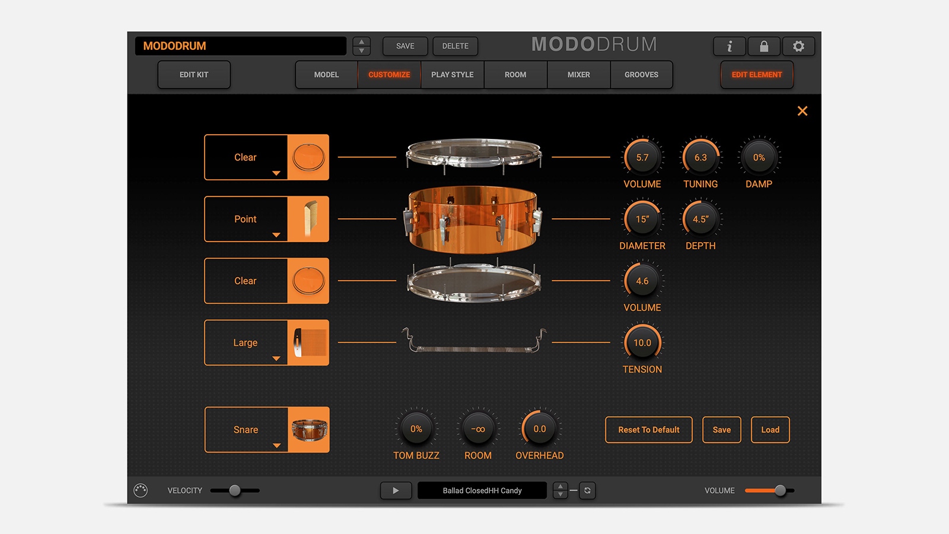Go to the ROOM tab
The image size is (949, 534).
coord(515,75)
